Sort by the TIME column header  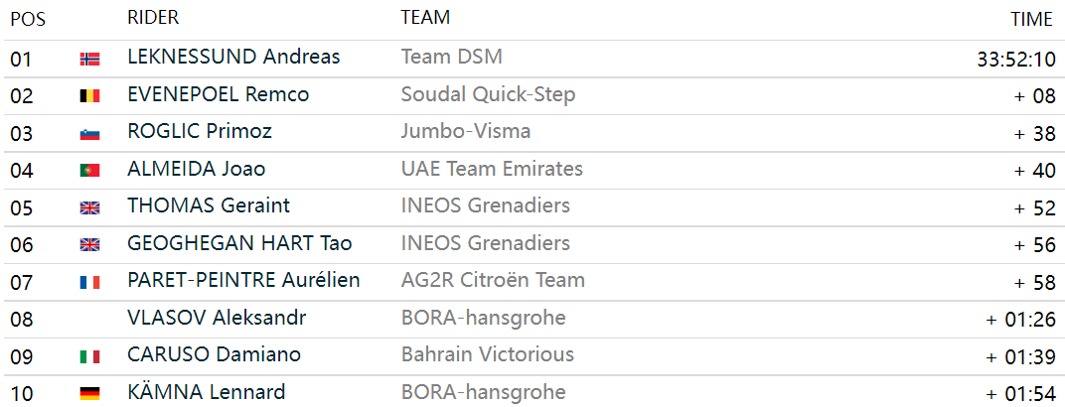point(1031,20)
